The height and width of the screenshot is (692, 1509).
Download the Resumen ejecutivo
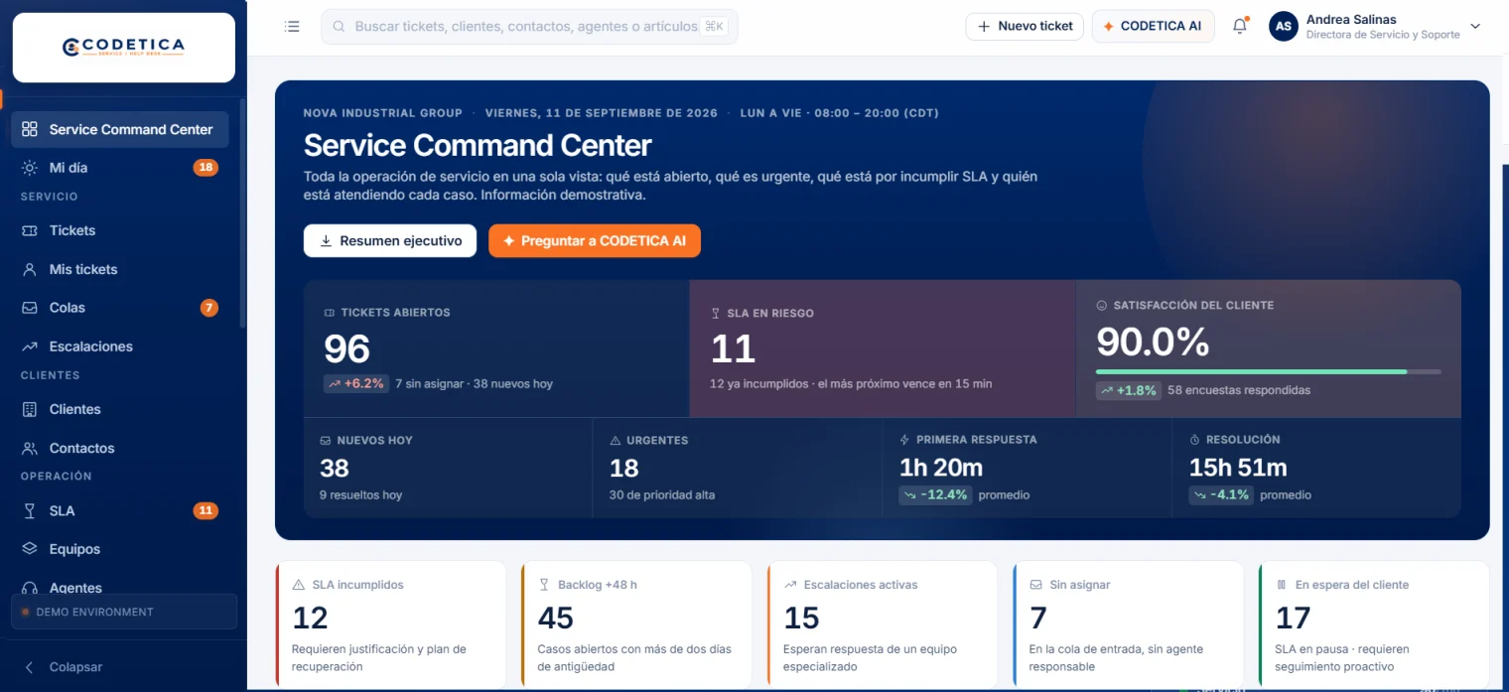(x=390, y=241)
